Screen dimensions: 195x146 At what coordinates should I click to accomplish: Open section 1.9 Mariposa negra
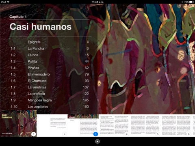point(50,100)
